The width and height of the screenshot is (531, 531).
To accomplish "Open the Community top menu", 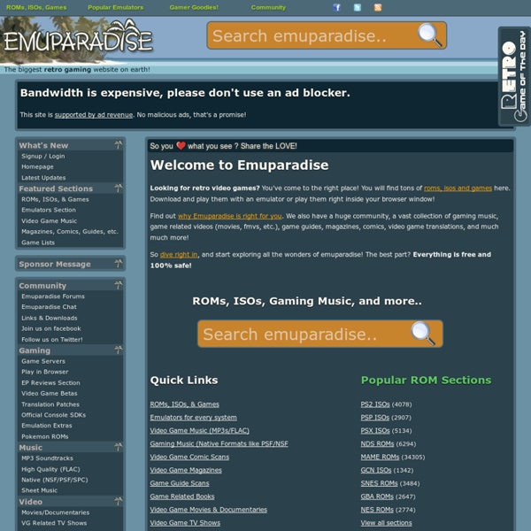I will pos(268,7).
